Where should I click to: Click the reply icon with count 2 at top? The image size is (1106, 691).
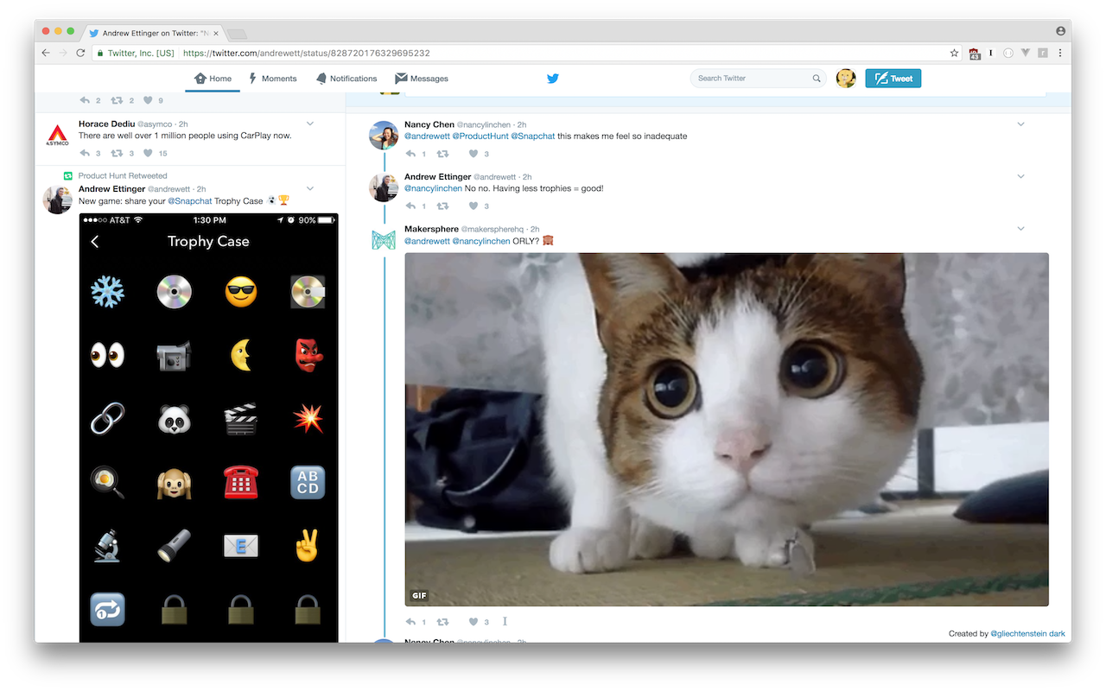click(84, 100)
